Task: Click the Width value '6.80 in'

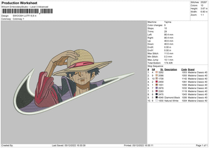Action: pyautogui.click(x=204, y=12)
